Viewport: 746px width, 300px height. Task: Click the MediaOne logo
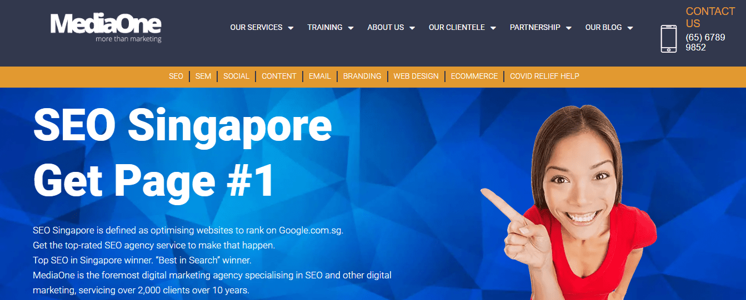pos(106,28)
